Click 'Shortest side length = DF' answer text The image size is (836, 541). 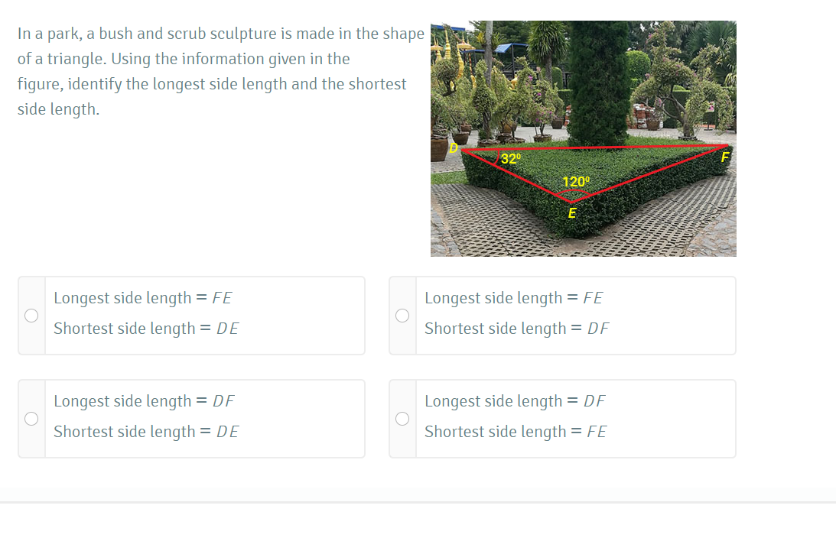tap(516, 329)
